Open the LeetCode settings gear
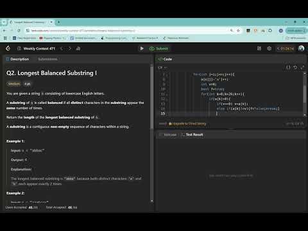308x231 pixels. click(269, 49)
